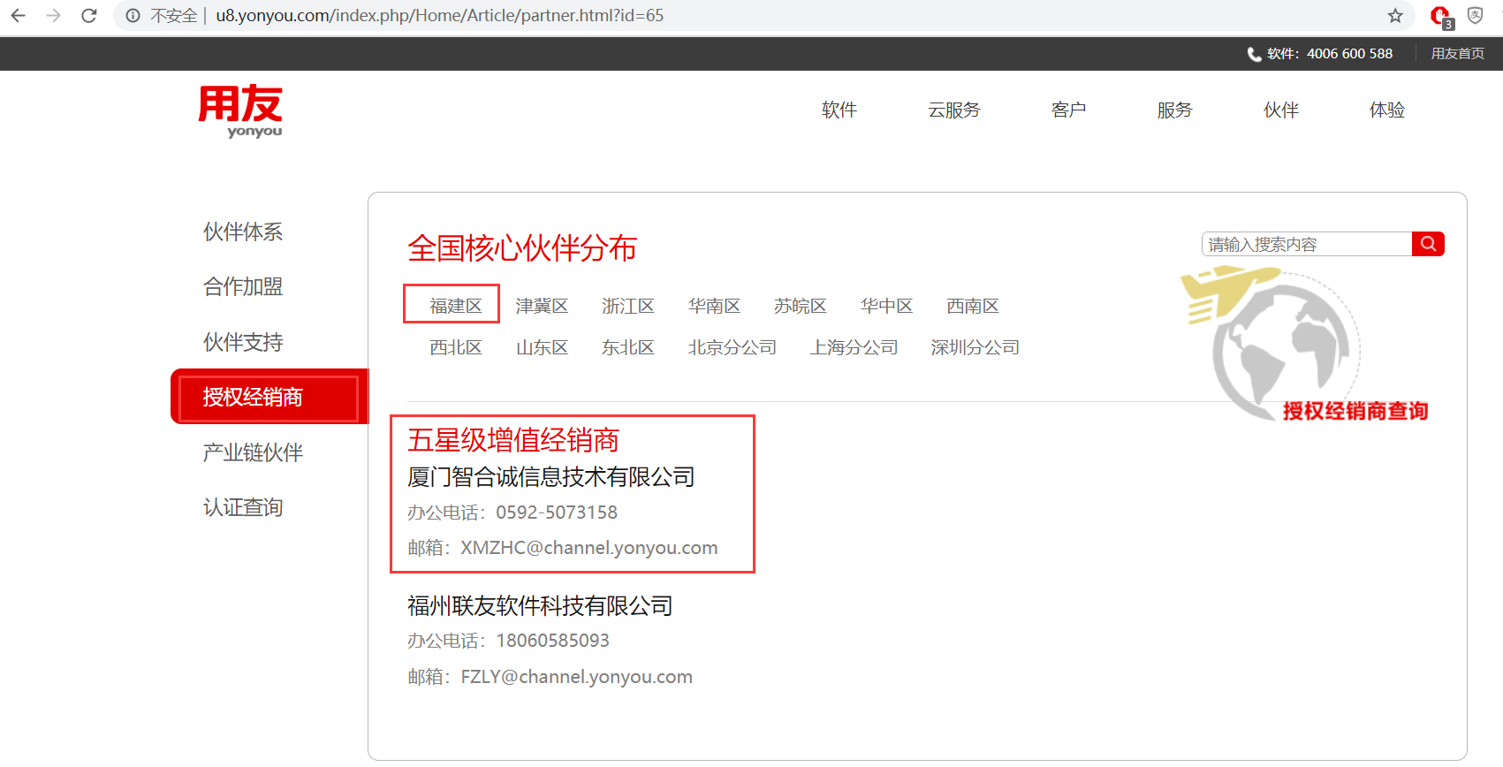The height and width of the screenshot is (767, 1503).
Task: Click the 授权经销商查询 globe graphic
Action: (x=1304, y=345)
